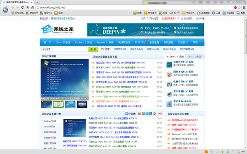Select 系统教程 in the navigation bar
The height and width of the screenshot is (154, 247).
click(168, 42)
